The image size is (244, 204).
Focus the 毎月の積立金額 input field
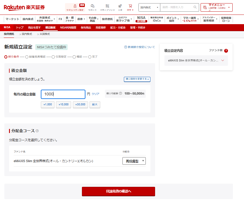click(63, 94)
